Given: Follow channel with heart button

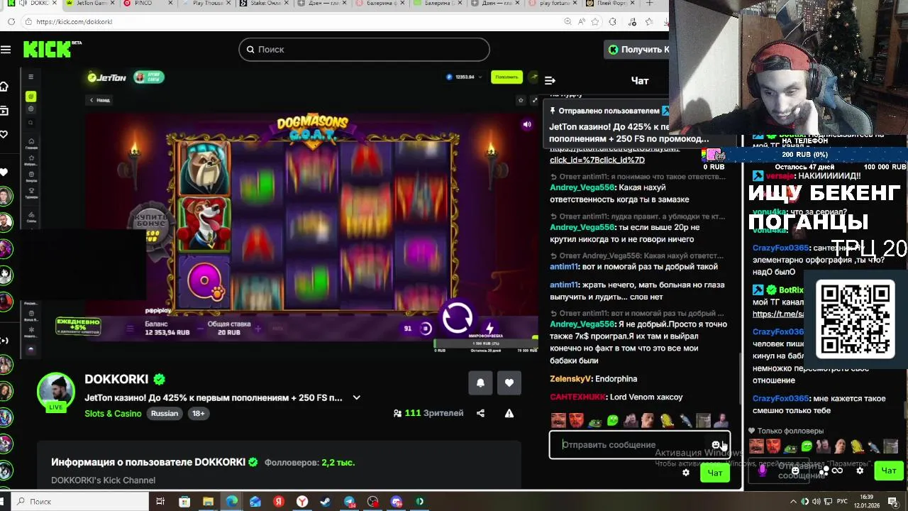Looking at the screenshot, I should point(509,383).
